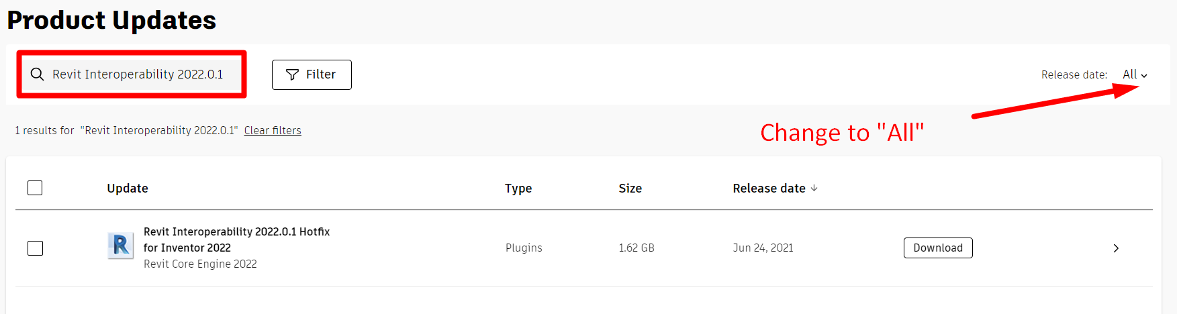Click the Revit Core Engine 2022 subtitle

click(x=200, y=264)
